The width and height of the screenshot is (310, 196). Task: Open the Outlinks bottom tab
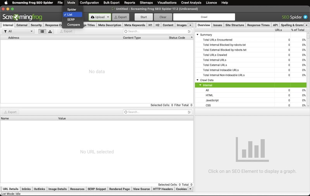pyautogui.click(x=40, y=189)
